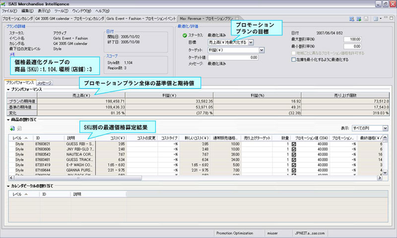
Task: Click the 最小割引率 input field
Action: coord(352,47)
